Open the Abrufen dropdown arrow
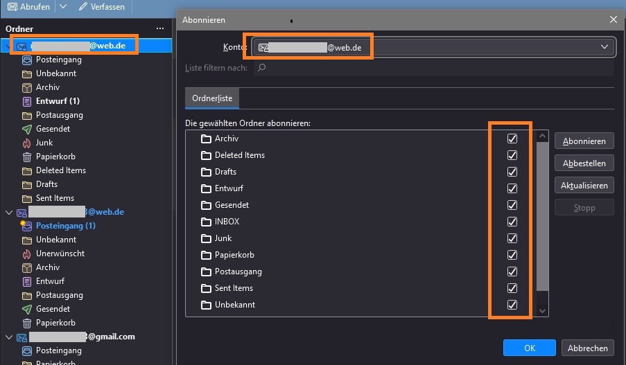This screenshot has height=365, width=626. tap(63, 7)
